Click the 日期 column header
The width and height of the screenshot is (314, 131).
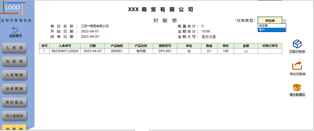pos(93,46)
